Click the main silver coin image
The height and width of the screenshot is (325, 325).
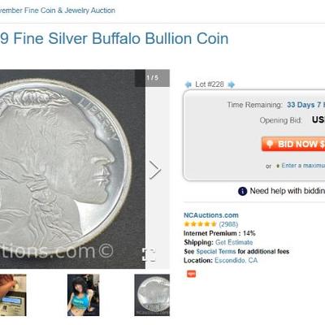click(x=72, y=169)
